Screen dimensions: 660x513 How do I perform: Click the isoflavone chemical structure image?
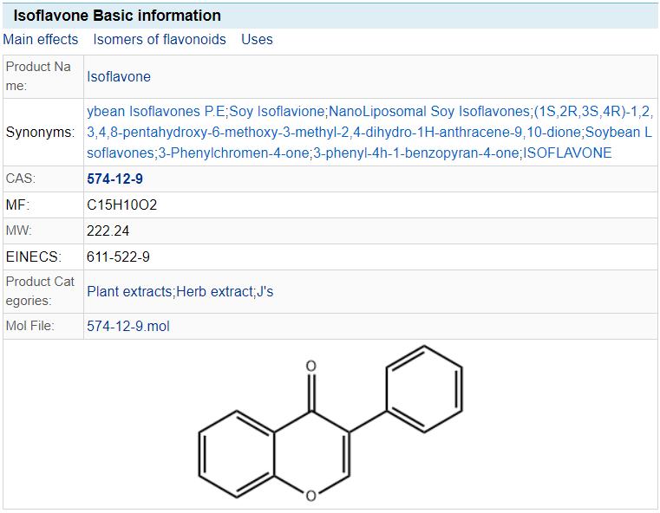(330, 426)
